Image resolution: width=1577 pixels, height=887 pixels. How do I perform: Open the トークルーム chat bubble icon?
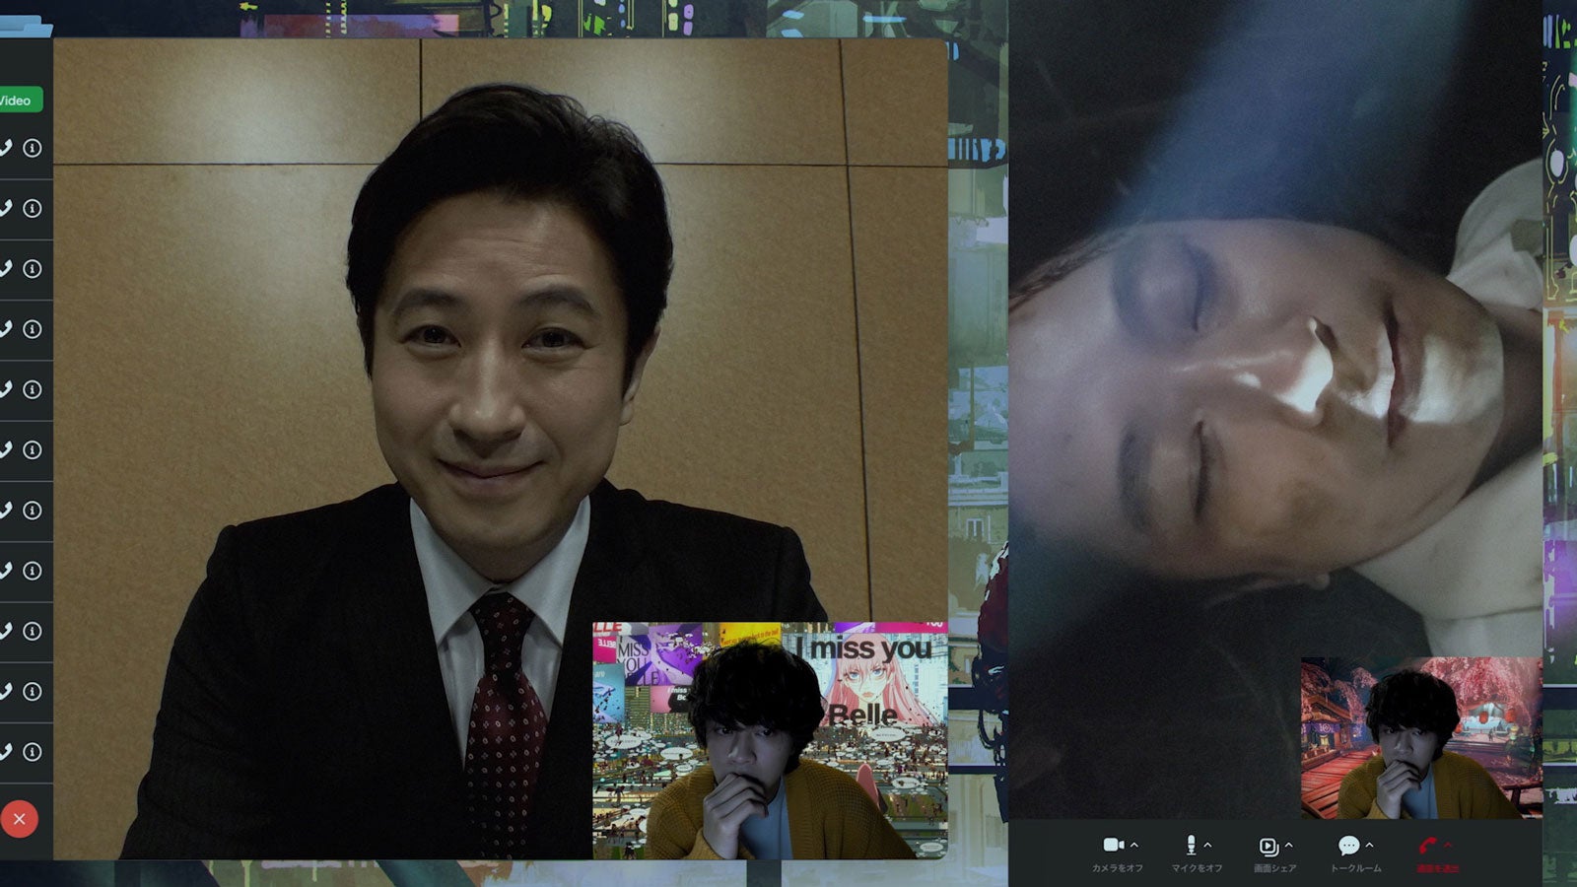[x=1348, y=846]
